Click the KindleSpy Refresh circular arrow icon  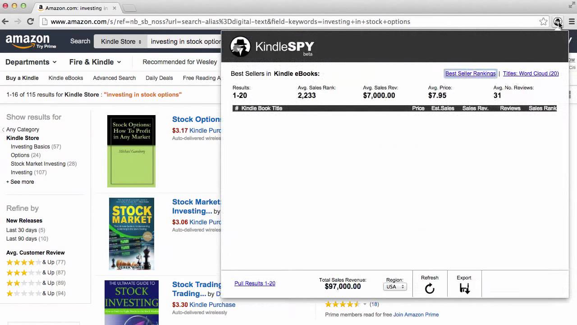click(x=430, y=288)
